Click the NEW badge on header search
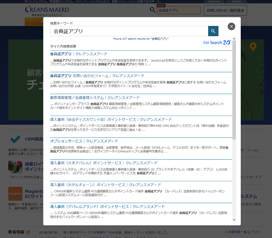Image resolution: width=272 pixels, height=238 pixels. pos(161,5)
